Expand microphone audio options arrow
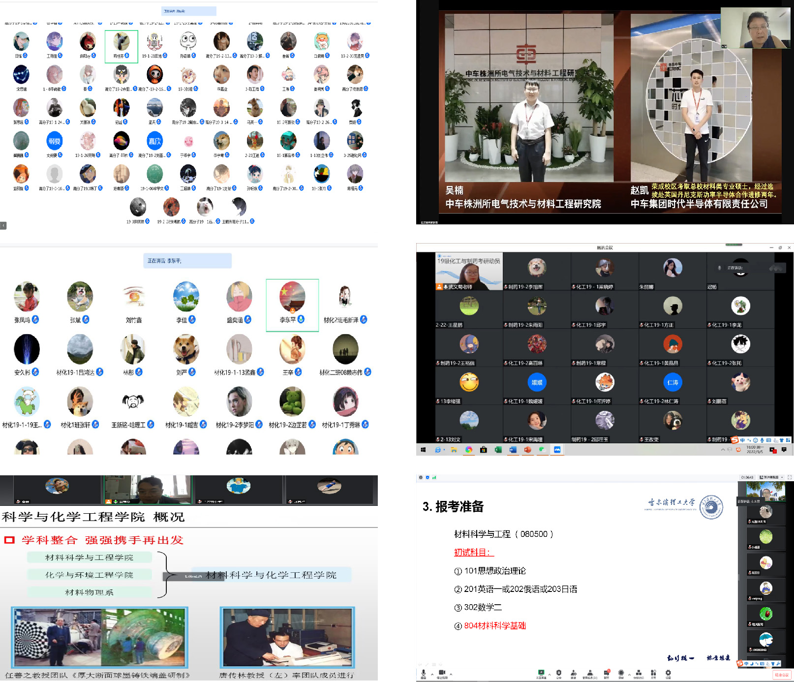 point(432,674)
